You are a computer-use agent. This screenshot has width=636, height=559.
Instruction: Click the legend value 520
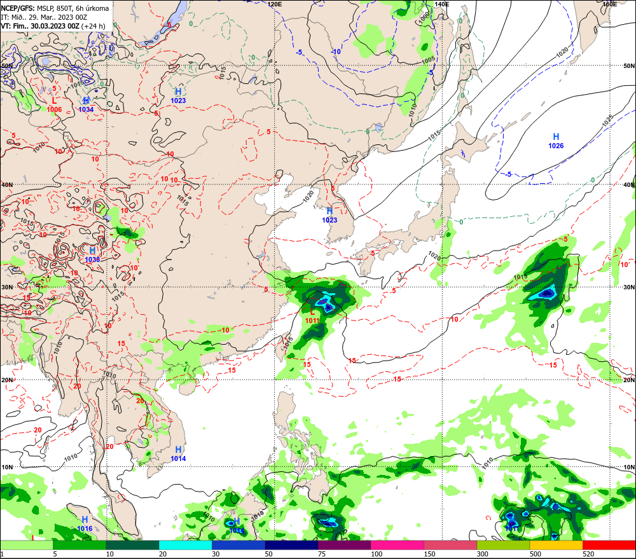[x=588, y=554]
